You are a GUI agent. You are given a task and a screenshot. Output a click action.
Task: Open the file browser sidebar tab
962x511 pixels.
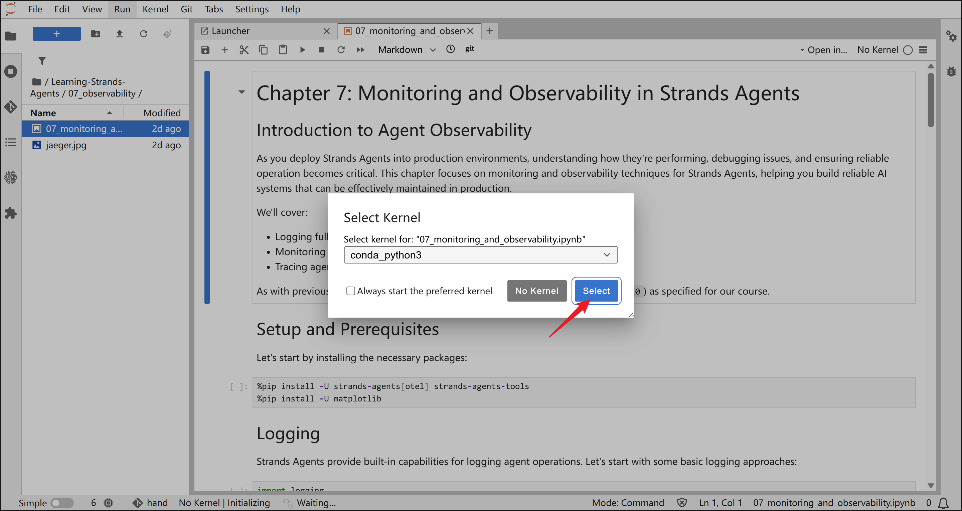[x=11, y=36]
